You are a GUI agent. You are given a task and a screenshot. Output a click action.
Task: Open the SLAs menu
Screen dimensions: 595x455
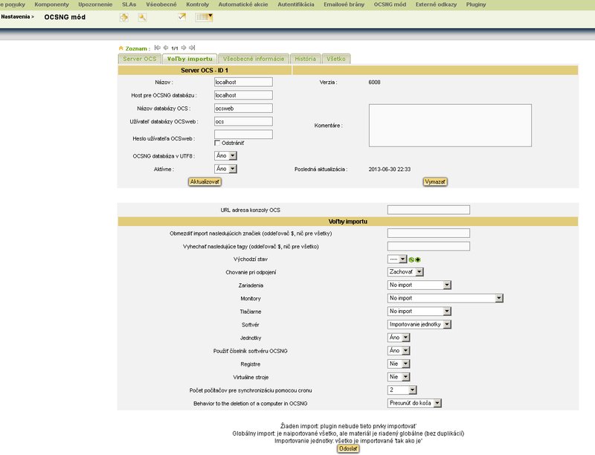(x=129, y=4)
